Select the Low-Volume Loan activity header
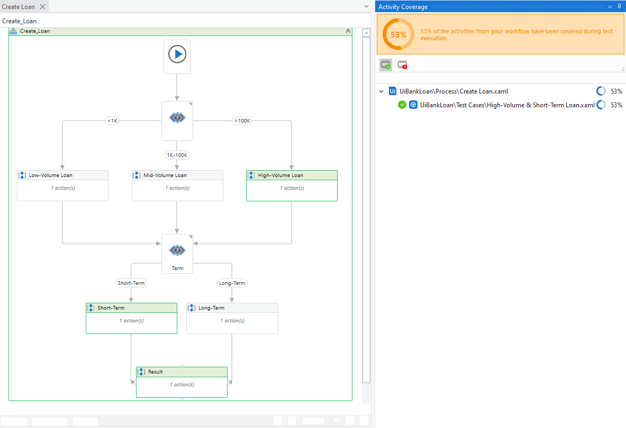The width and height of the screenshot is (626, 428). [62, 175]
